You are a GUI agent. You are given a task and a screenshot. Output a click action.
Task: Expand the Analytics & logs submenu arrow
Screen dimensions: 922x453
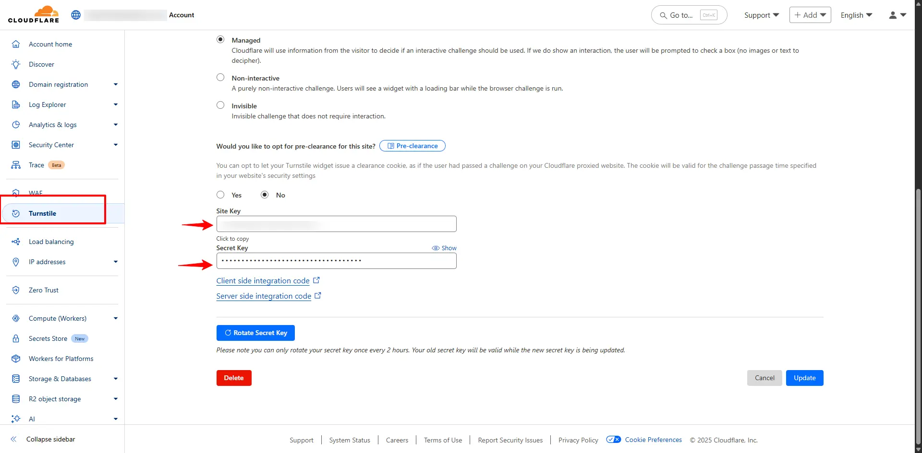pyautogui.click(x=116, y=125)
